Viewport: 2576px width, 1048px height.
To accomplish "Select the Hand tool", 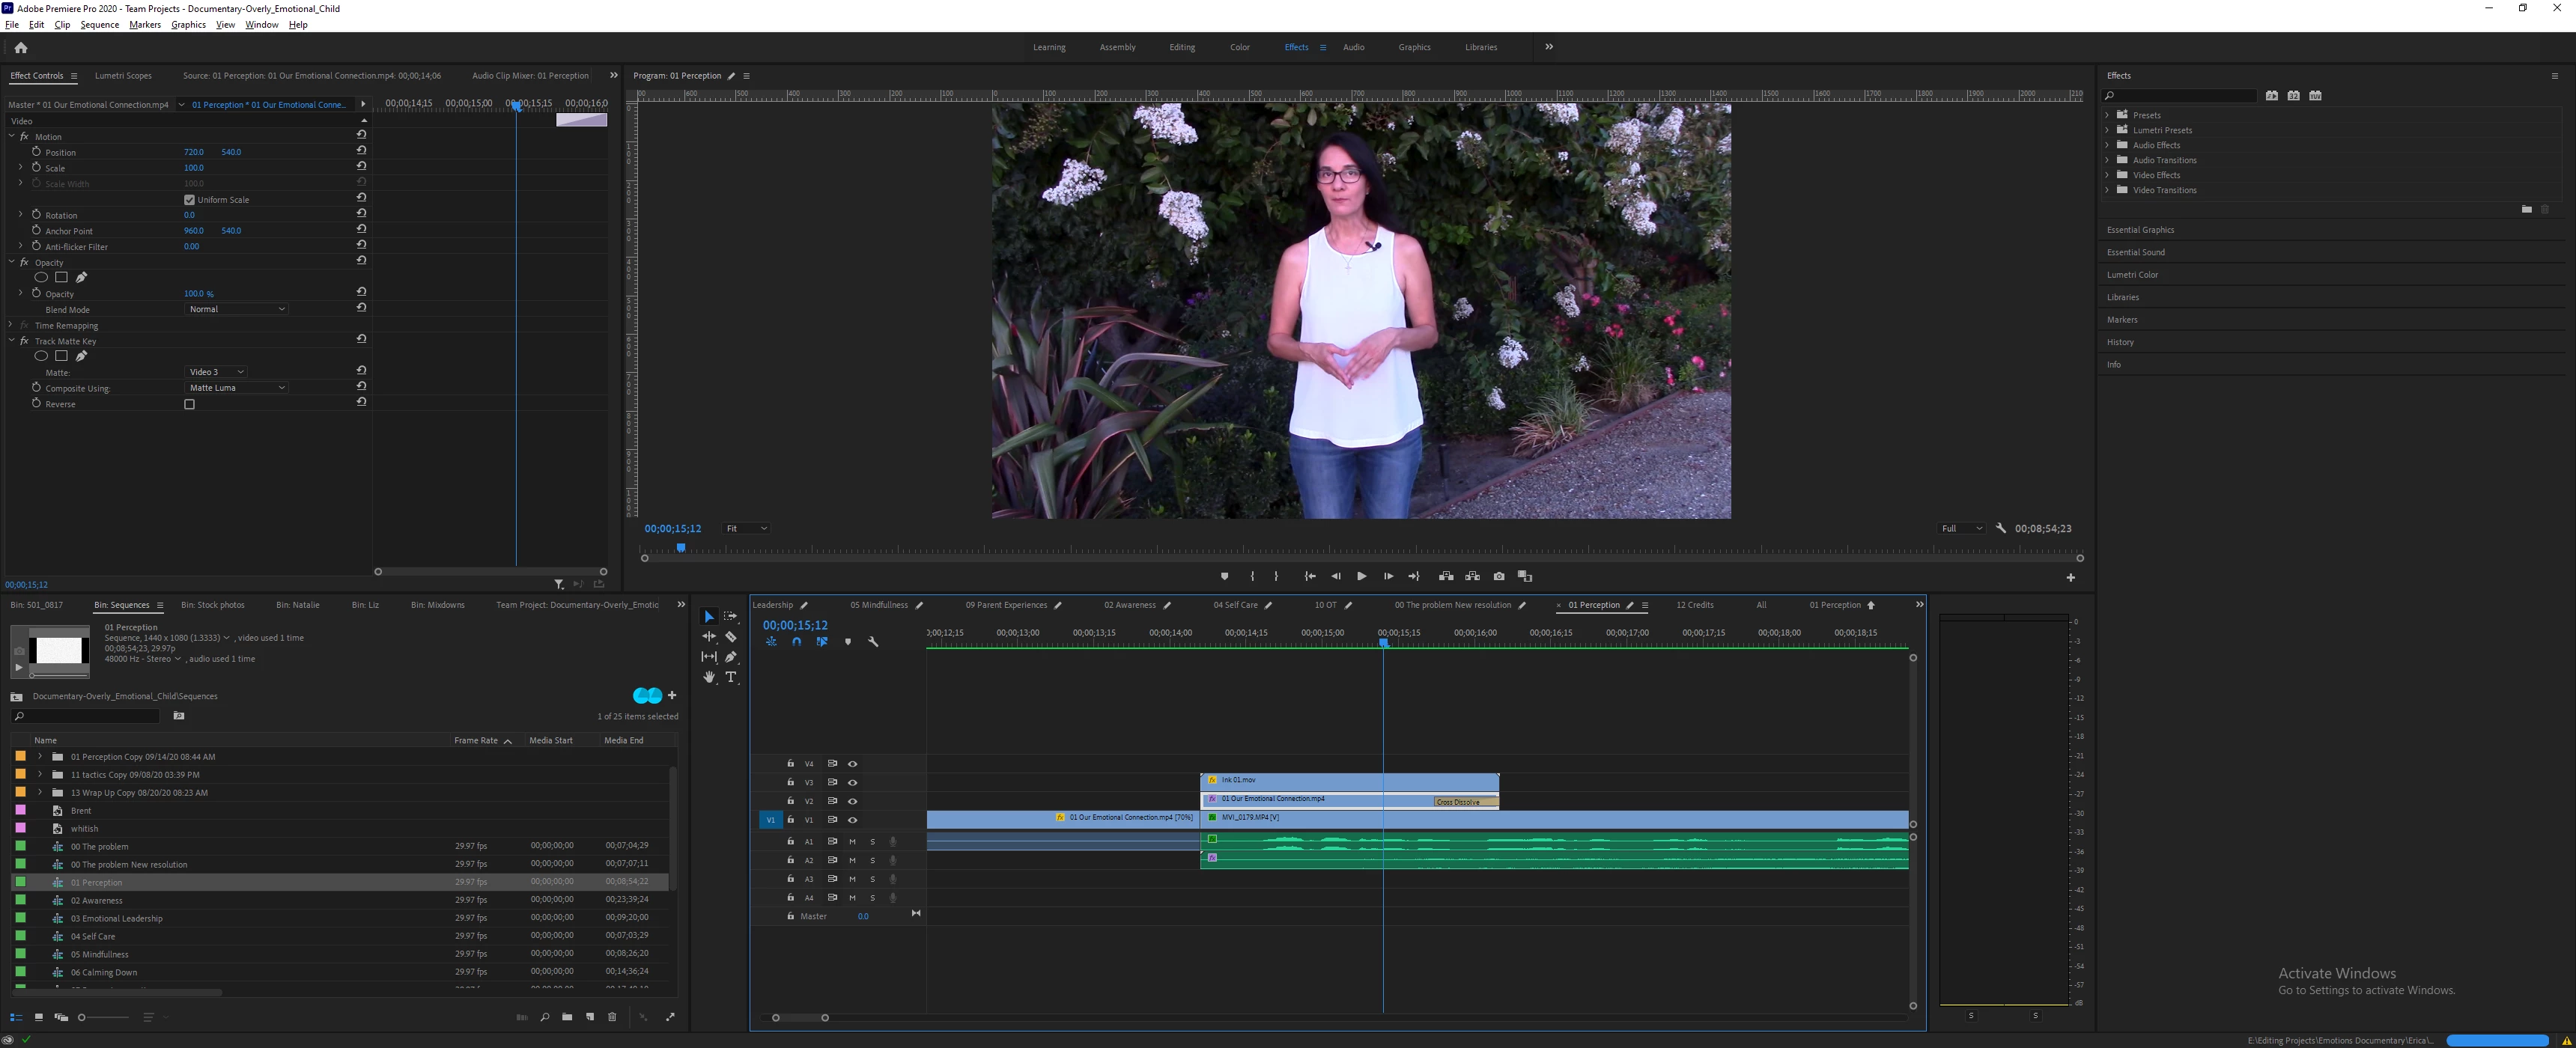I will pyautogui.click(x=709, y=678).
